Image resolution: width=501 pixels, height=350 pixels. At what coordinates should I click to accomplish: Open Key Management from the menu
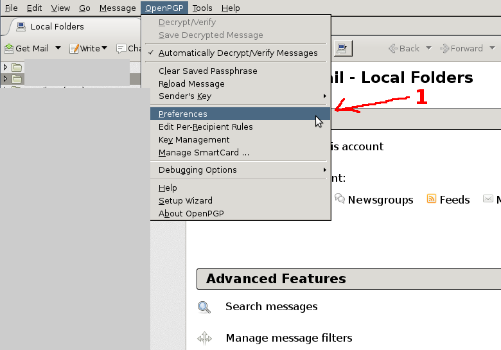pyautogui.click(x=194, y=140)
